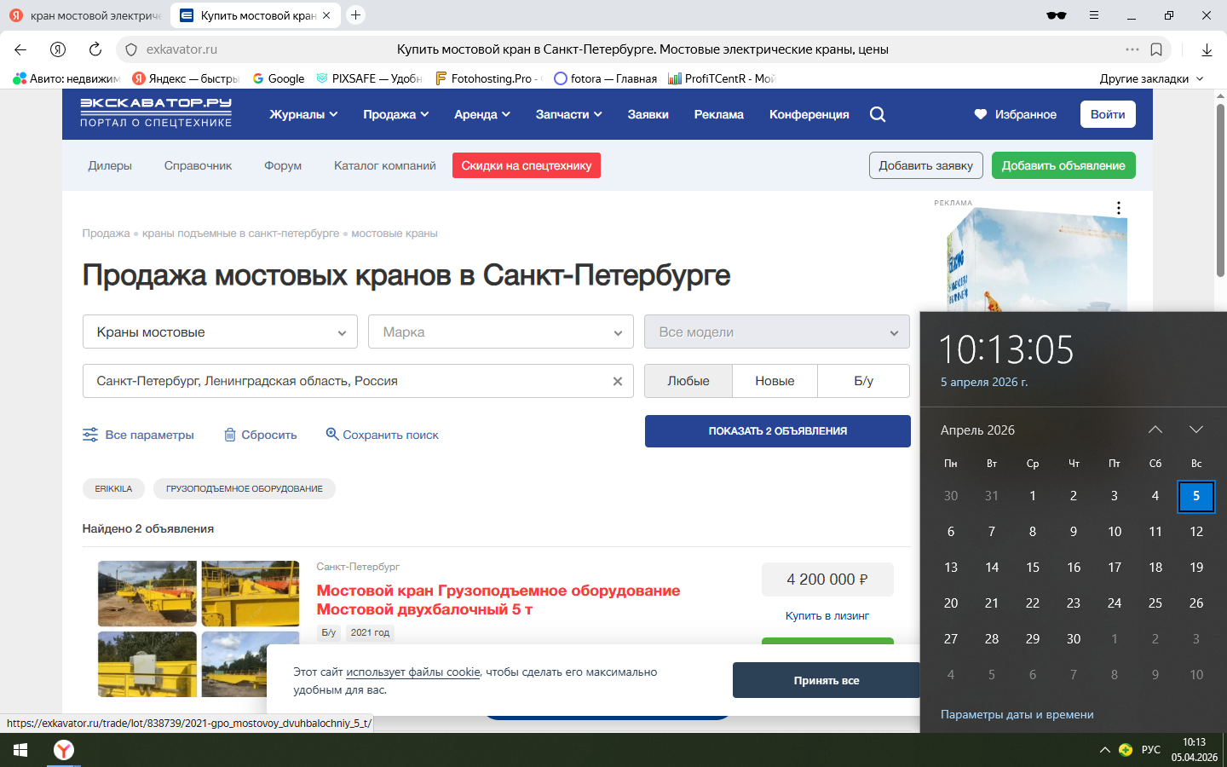Viewport: 1227px width, 767px height.
Task: Switch to first browser tab кран мостовой
Action: (x=85, y=15)
